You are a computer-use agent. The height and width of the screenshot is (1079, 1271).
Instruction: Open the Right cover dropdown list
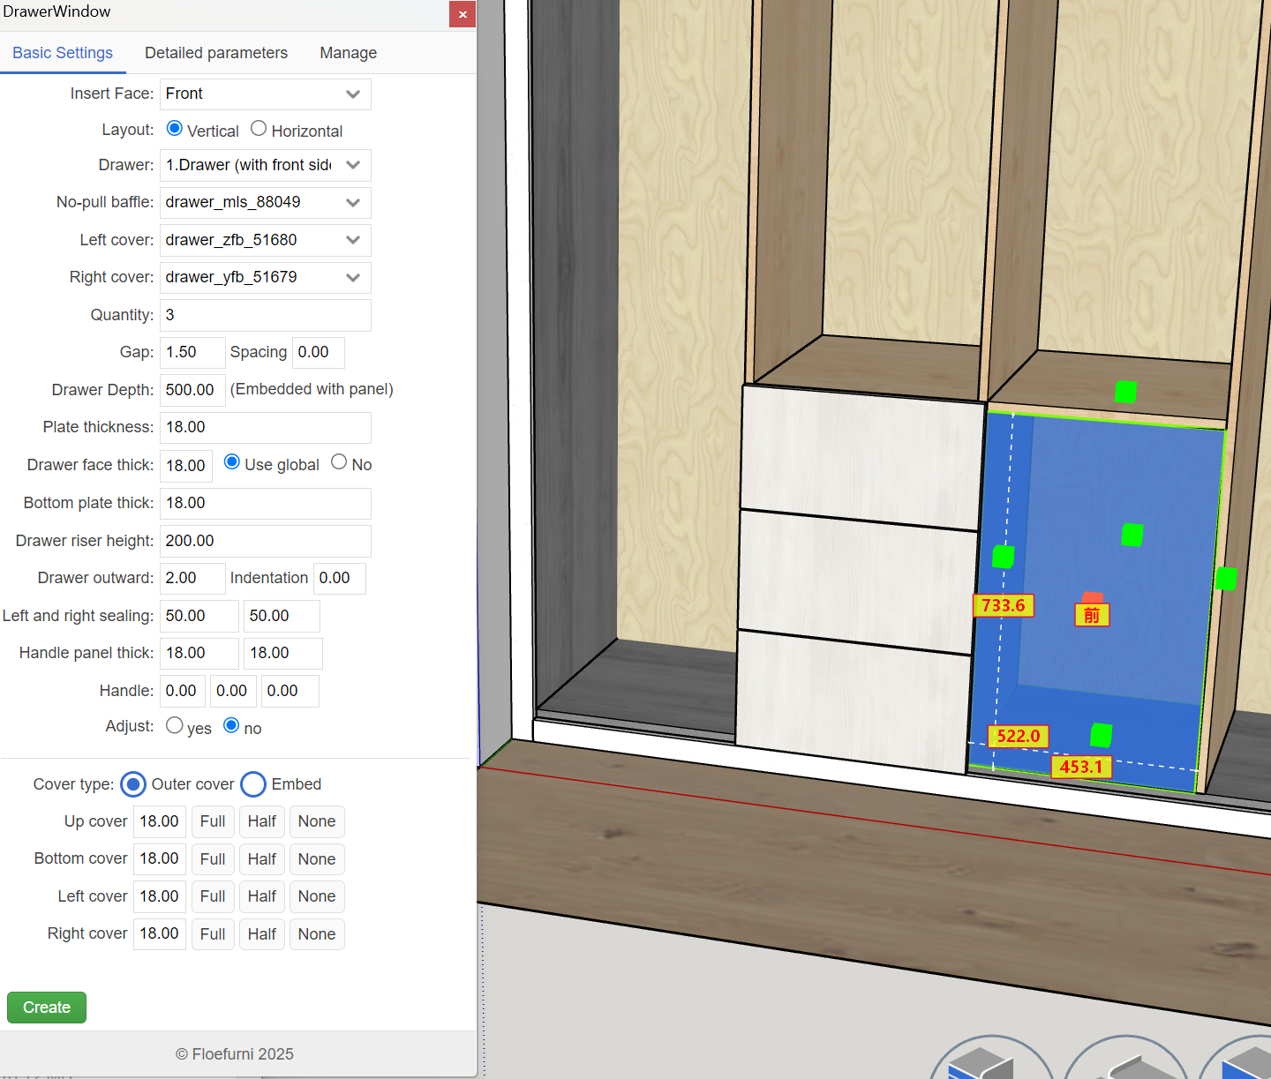[265, 278]
